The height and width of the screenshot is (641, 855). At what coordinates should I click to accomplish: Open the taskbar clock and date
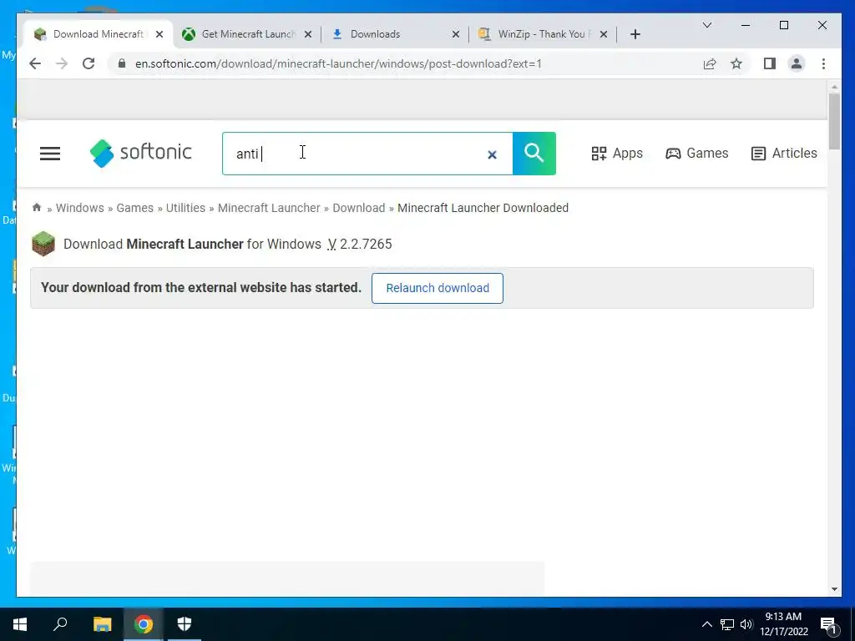[x=783, y=624]
